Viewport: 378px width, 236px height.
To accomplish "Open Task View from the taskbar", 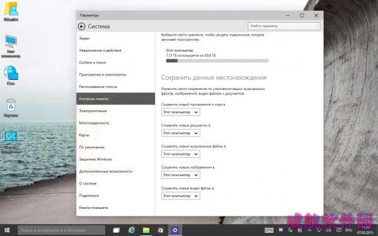I will click(117, 230).
